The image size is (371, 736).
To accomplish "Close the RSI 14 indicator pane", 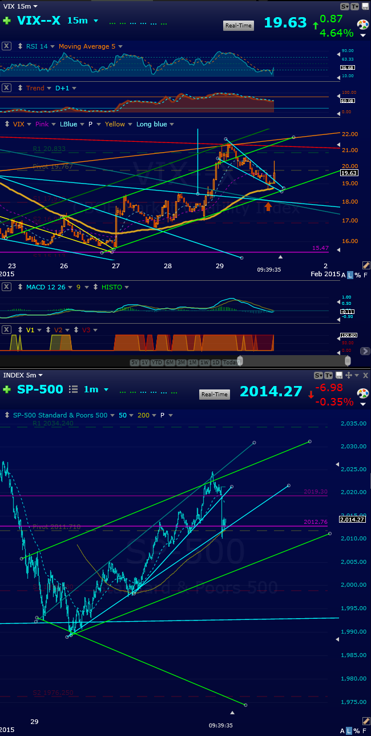I will (7, 46).
